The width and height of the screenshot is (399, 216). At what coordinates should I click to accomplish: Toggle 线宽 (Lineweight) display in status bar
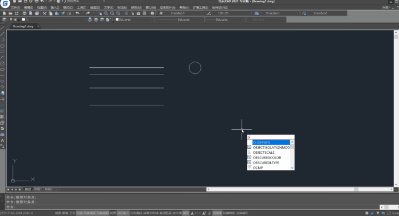(113, 213)
